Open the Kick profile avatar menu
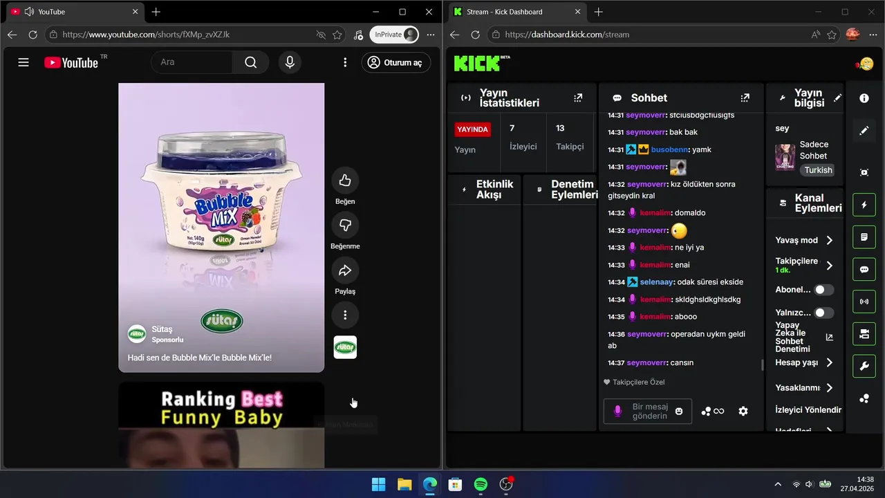The height and width of the screenshot is (498, 885). click(865, 64)
